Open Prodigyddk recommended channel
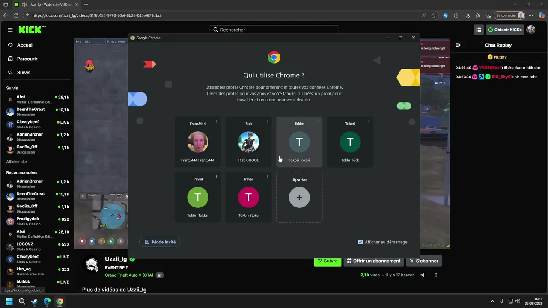Screen dimensions: 548x308 point(38,222)
